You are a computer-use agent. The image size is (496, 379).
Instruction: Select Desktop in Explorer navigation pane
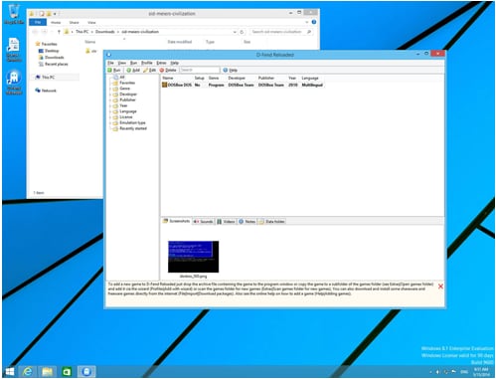pos(49,51)
